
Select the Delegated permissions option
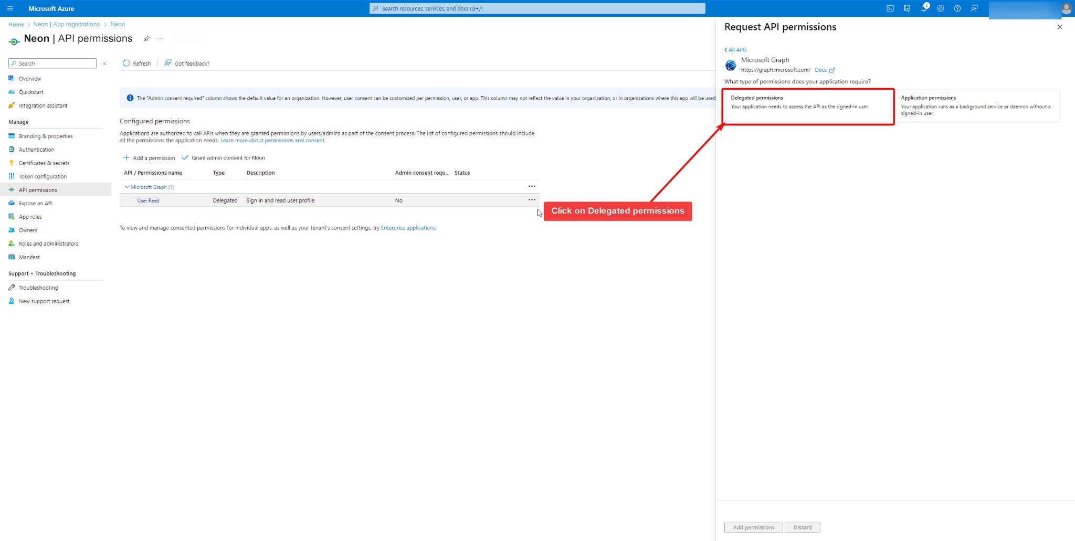click(x=808, y=107)
